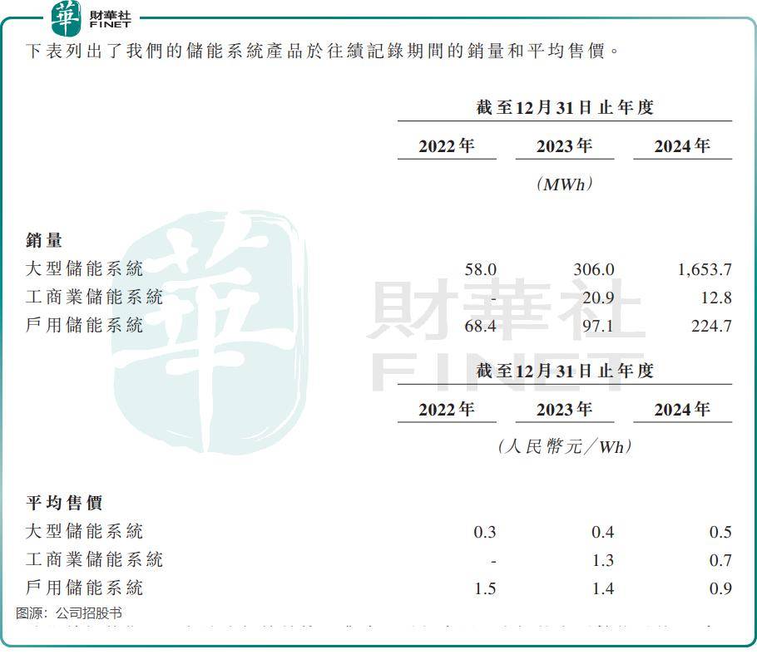757x664 pixels.
Task: Click the 戶用儲能系統 row label under 銷量
Action: 84,325
